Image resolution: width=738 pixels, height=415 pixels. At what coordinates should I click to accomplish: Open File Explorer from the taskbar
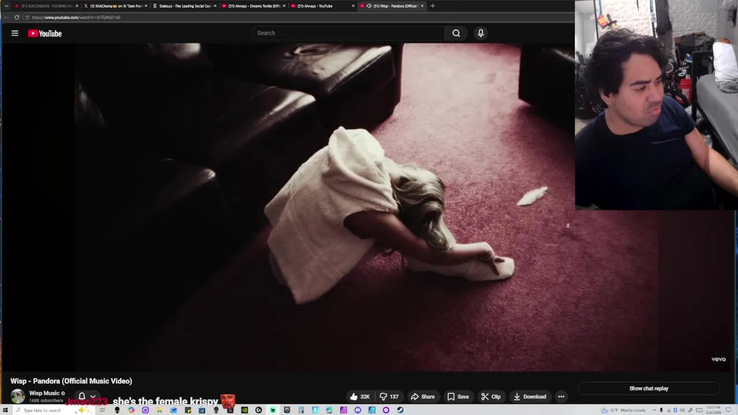pos(159,410)
